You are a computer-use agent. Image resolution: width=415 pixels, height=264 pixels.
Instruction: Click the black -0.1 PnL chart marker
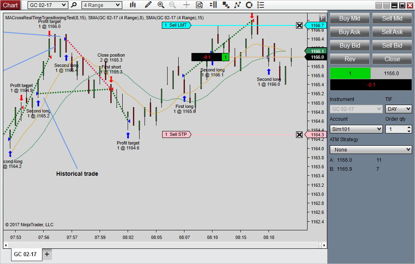[x=207, y=57]
